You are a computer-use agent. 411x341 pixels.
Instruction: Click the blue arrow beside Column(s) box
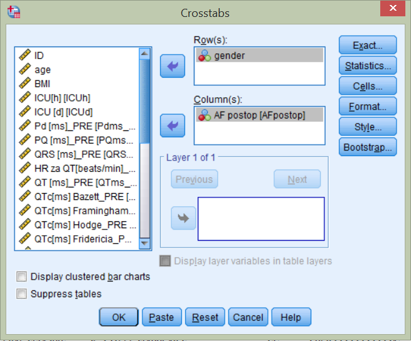point(172,126)
